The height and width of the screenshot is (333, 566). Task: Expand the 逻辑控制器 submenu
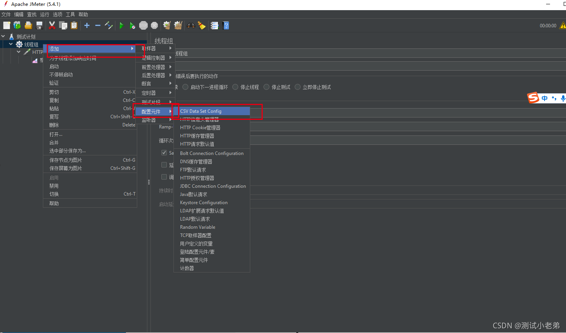click(x=156, y=58)
